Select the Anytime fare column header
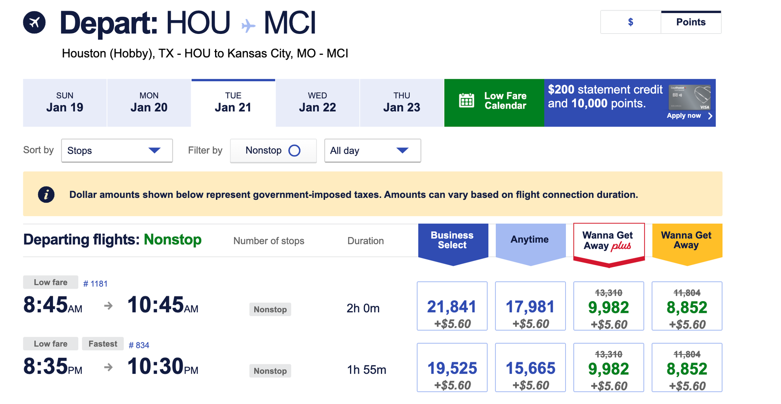The height and width of the screenshot is (404, 781). coord(530,240)
